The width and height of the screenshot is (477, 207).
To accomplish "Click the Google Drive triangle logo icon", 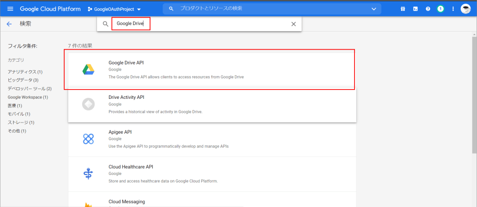I will (x=88, y=70).
